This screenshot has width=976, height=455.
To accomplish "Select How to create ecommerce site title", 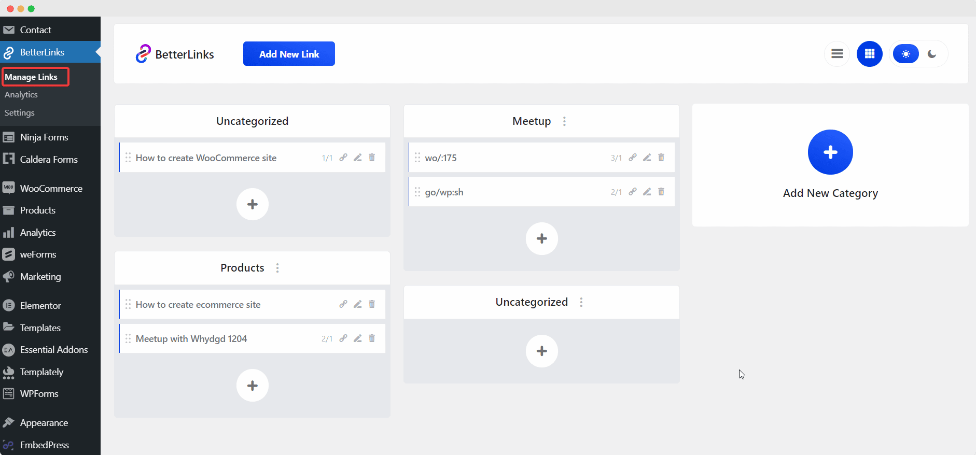I will [198, 305].
